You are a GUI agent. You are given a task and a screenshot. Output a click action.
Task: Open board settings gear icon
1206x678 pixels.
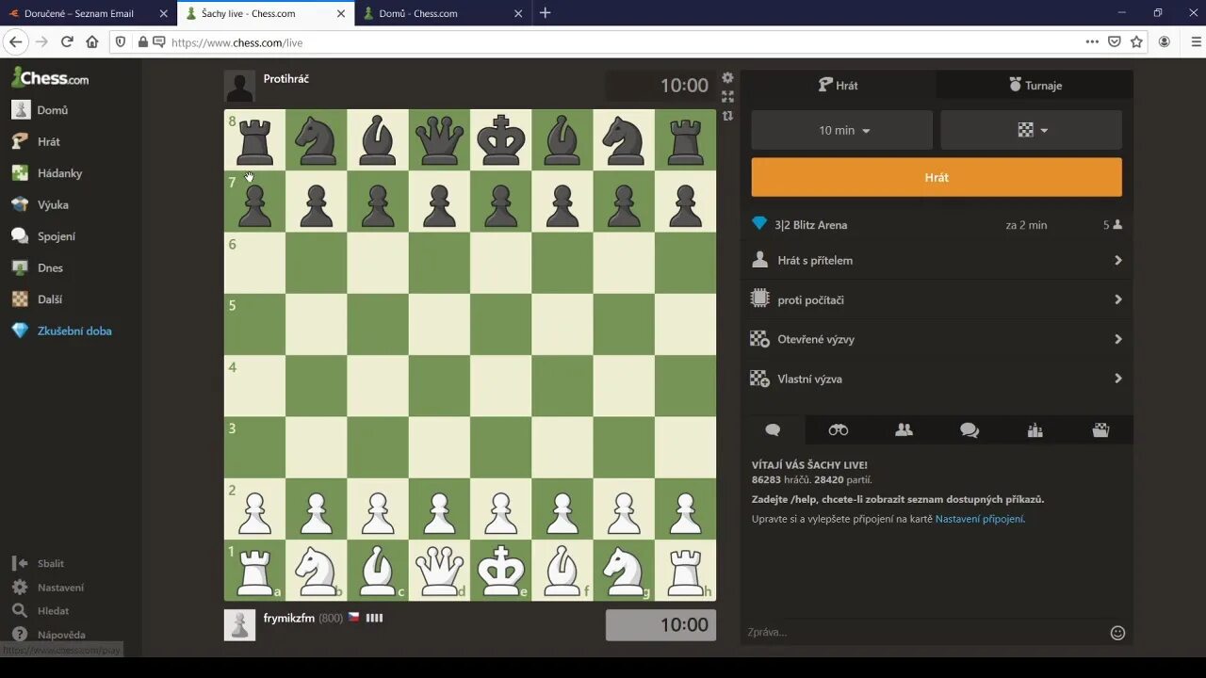(x=727, y=78)
